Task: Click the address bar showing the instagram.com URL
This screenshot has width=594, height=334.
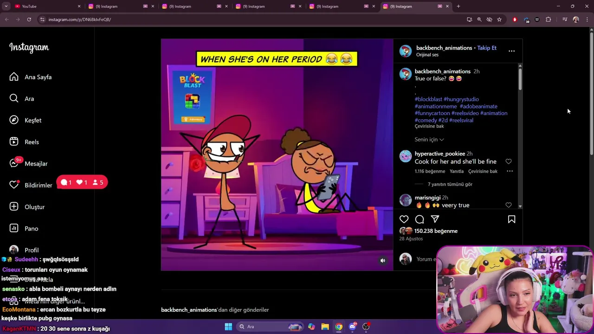Action: pyautogui.click(x=251, y=19)
